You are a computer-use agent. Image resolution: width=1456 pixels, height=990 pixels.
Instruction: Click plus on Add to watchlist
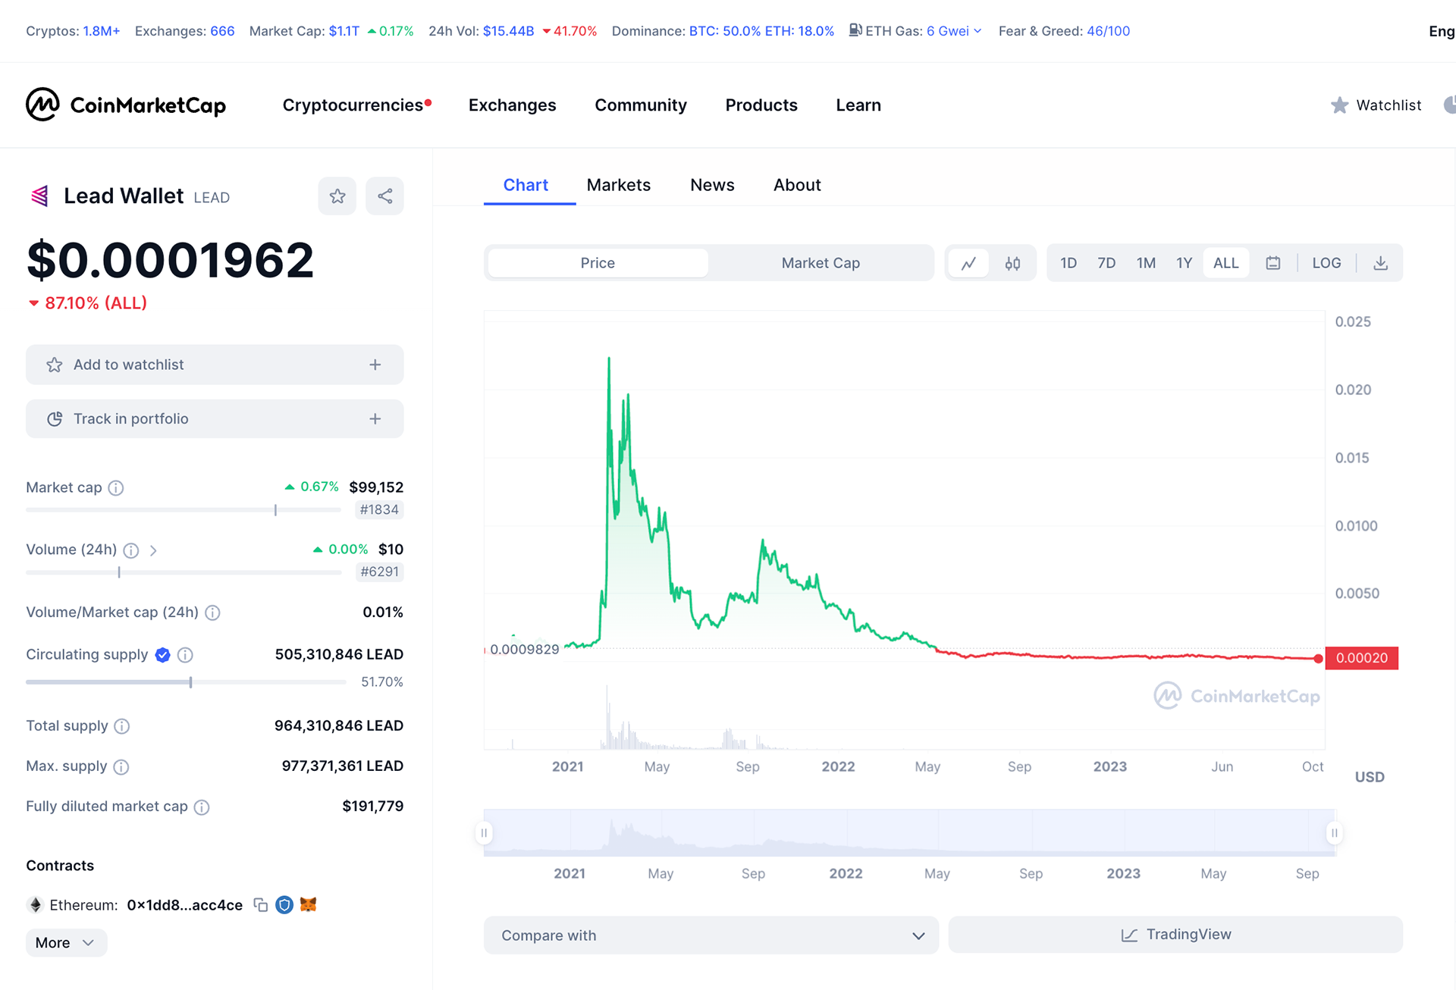(375, 365)
